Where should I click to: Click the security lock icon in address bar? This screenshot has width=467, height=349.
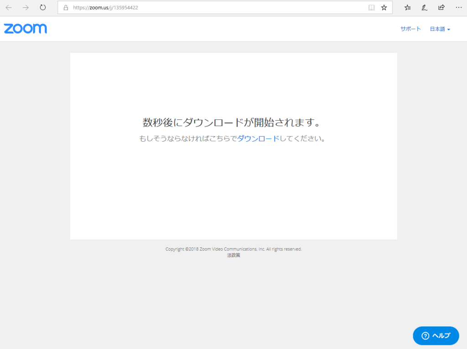click(x=65, y=7)
